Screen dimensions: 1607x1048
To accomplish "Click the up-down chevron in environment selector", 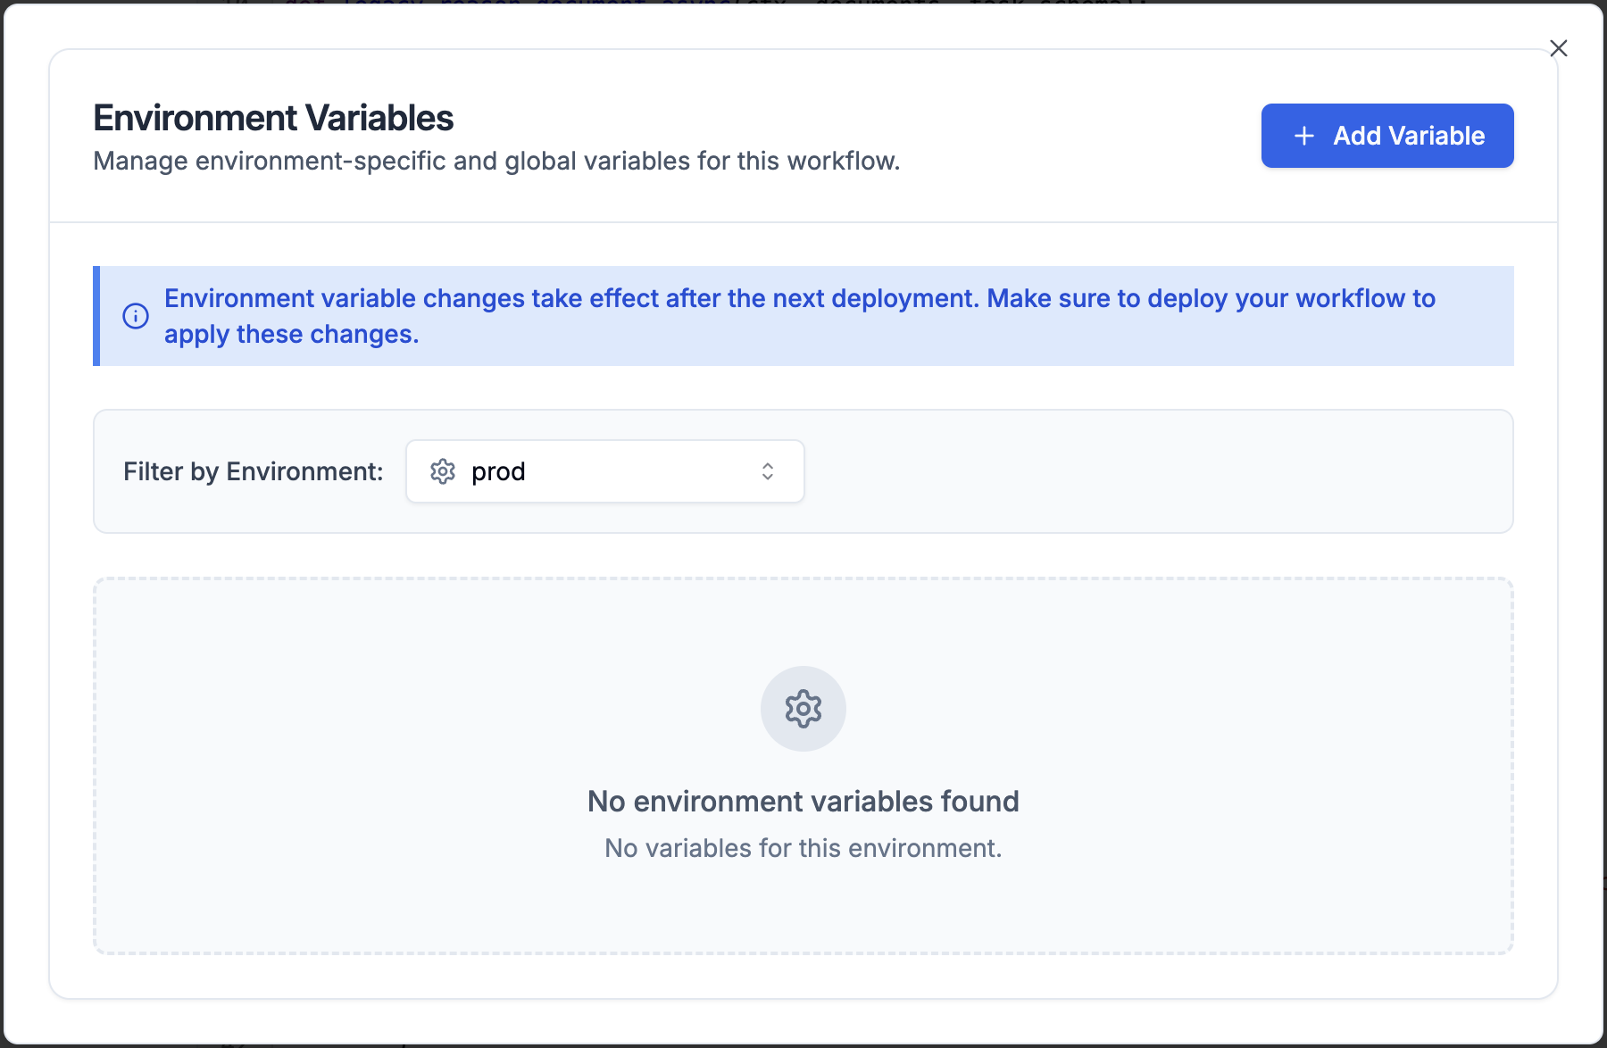I will point(768,471).
